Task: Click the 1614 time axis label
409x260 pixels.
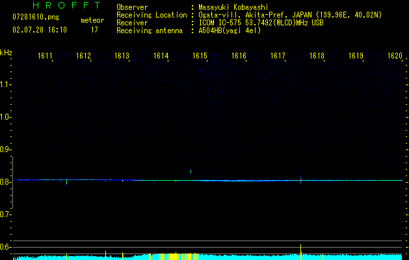Action: pos(161,55)
